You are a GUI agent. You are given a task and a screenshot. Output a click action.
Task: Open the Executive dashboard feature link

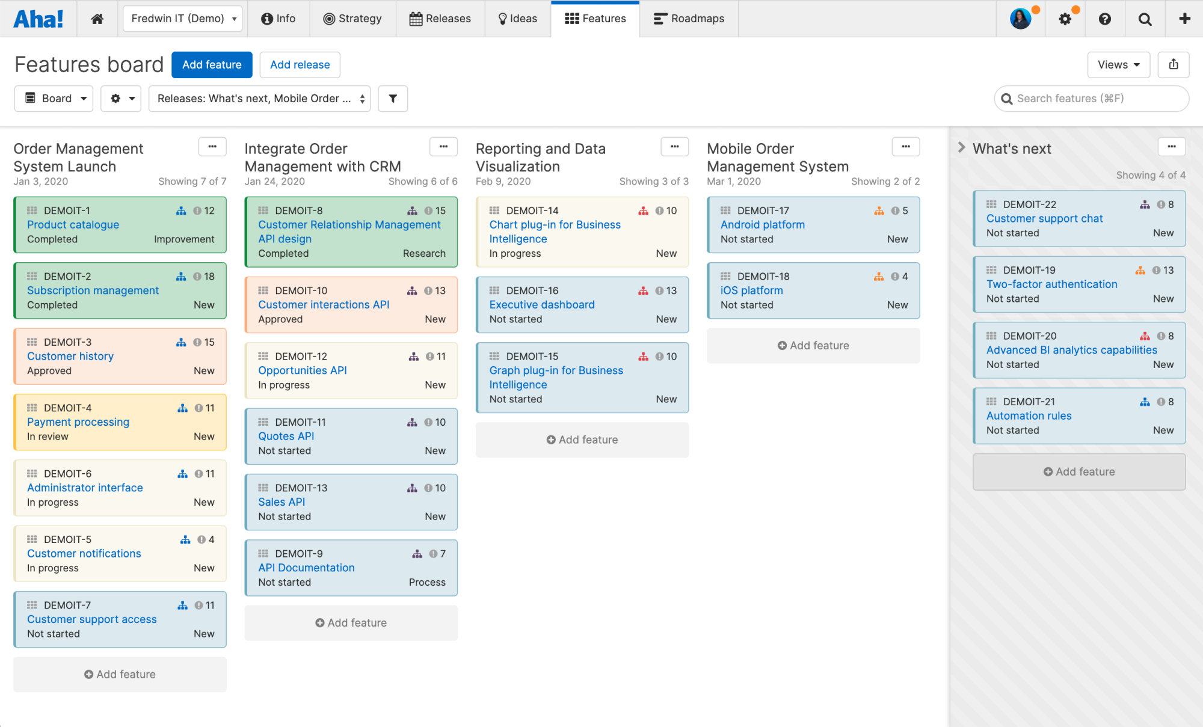[542, 305]
